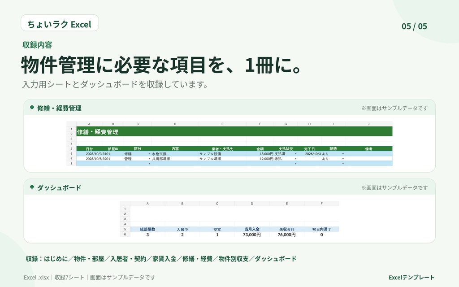
Task: Expand 支払状況 dropdown arrow in empty row 8
Action: click(x=295, y=164)
